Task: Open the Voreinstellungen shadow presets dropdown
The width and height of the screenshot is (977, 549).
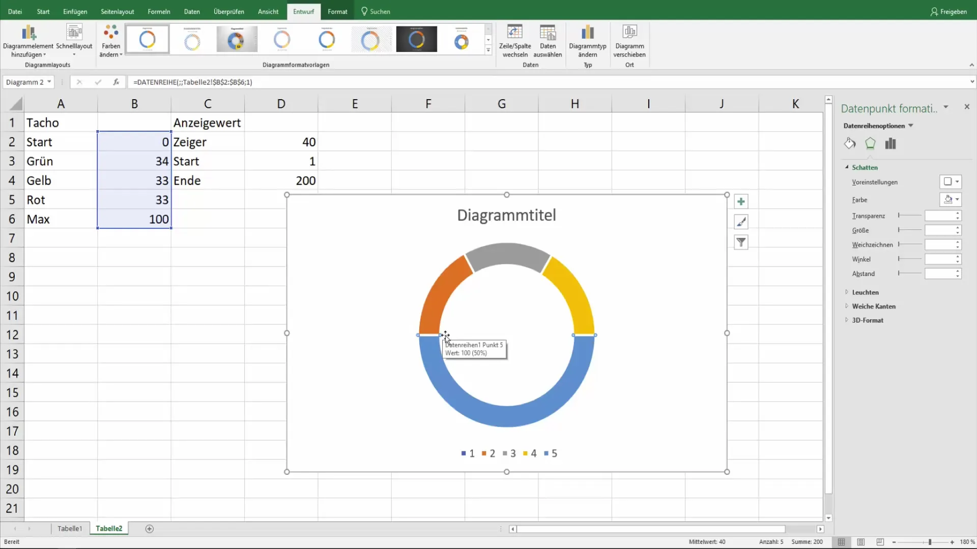Action: pyautogui.click(x=951, y=181)
